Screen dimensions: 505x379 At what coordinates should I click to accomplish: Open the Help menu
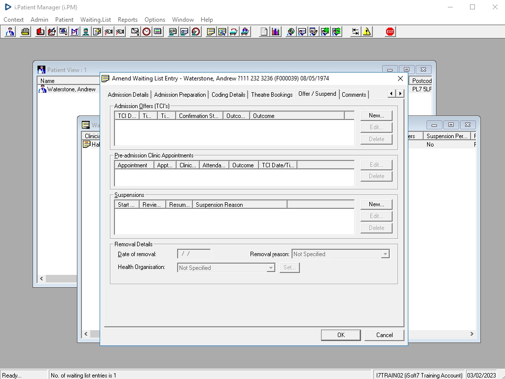click(x=207, y=20)
